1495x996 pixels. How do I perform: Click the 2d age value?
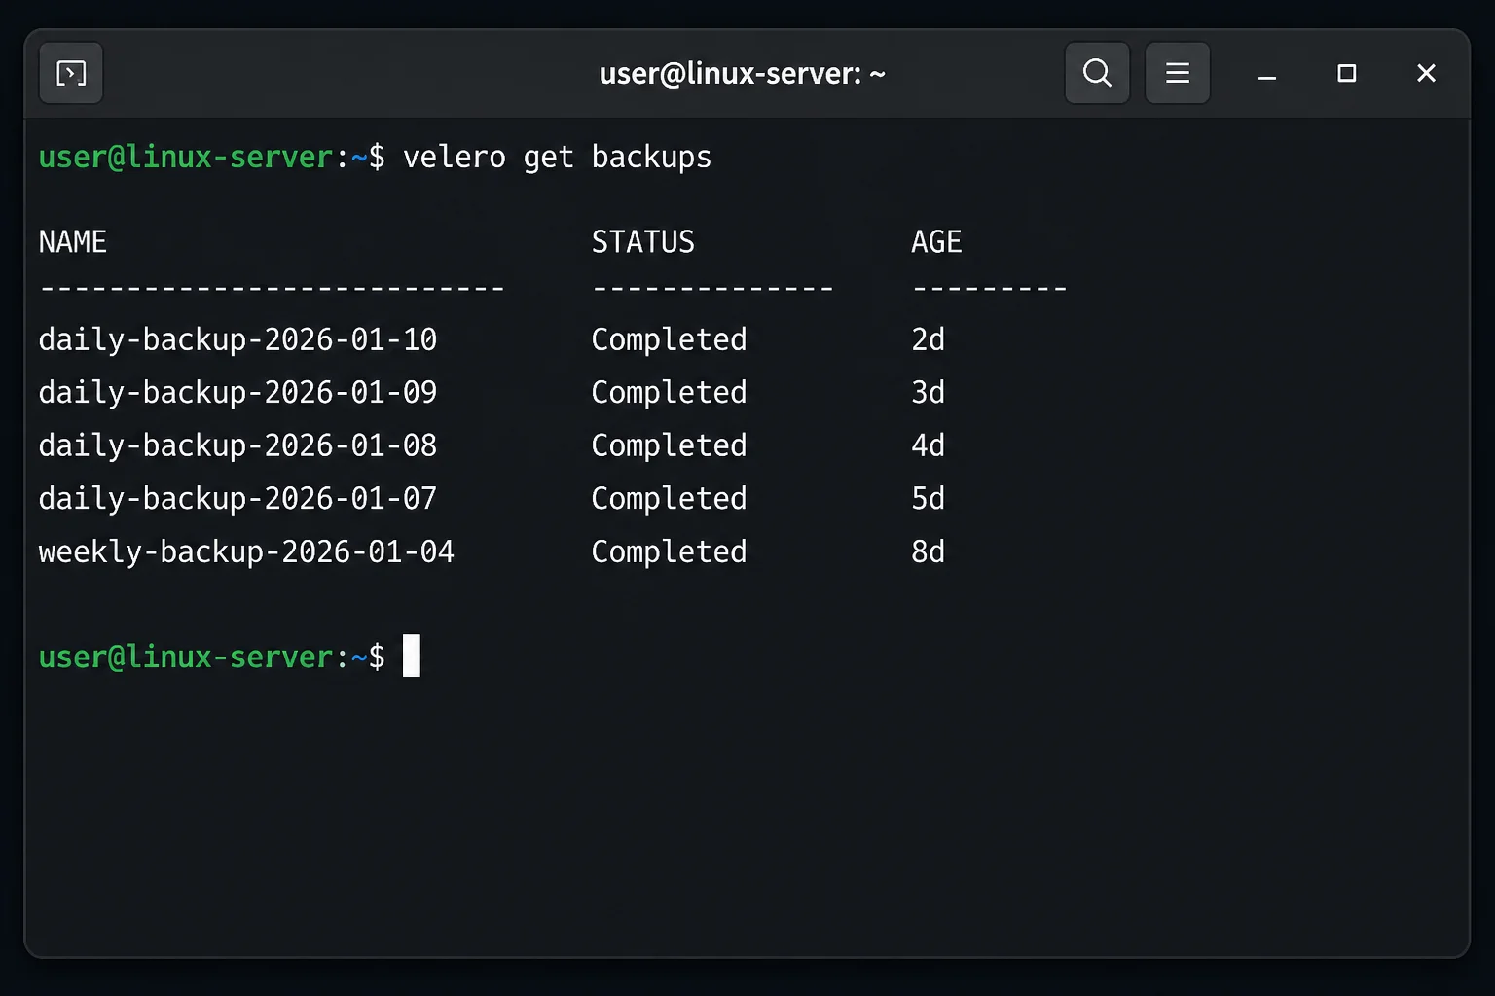(928, 339)
